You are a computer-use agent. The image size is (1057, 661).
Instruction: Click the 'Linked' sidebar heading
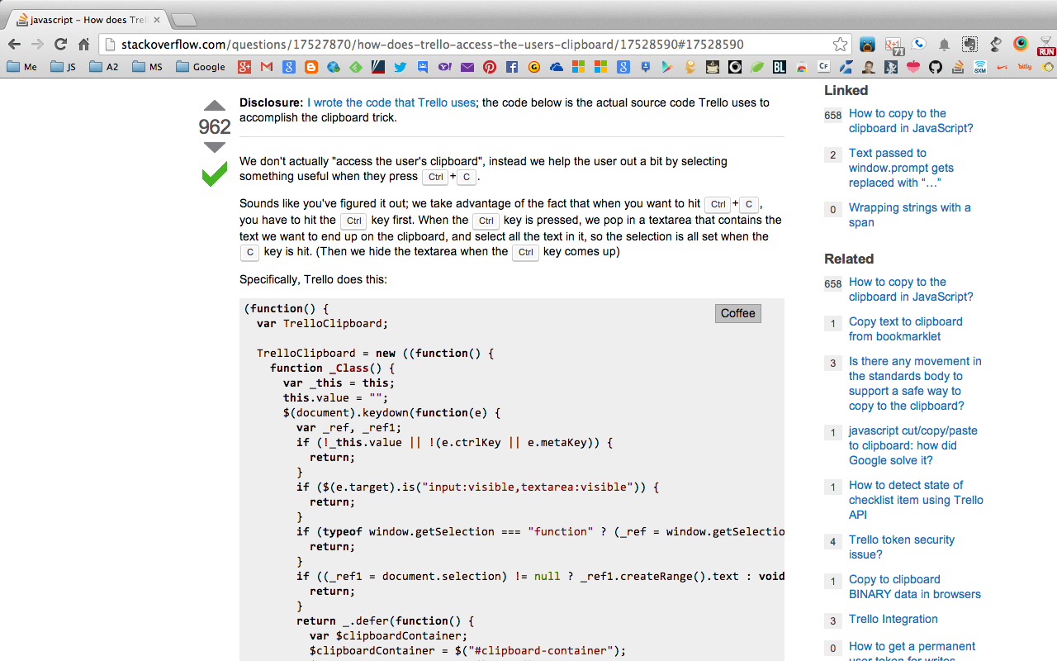click(x=846, y=90)
